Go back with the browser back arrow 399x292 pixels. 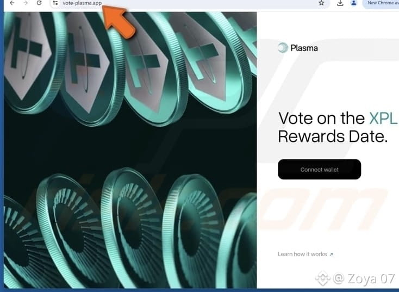click(12, 3)
